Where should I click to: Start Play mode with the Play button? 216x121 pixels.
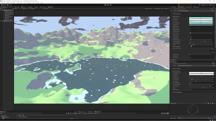point(105,5)
